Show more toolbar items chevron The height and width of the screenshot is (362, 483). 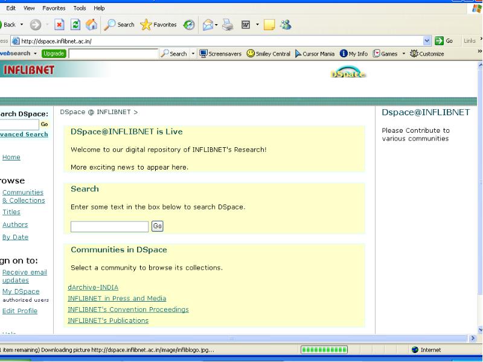pyautogui.click(x=479, y=51)
